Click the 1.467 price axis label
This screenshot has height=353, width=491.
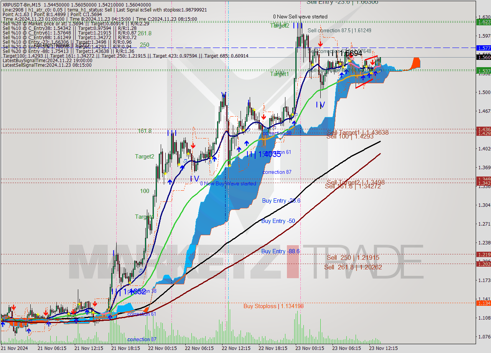pos(484,111)
